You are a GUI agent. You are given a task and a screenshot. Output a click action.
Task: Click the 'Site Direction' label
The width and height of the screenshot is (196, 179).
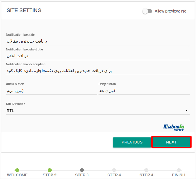point(16,104)
